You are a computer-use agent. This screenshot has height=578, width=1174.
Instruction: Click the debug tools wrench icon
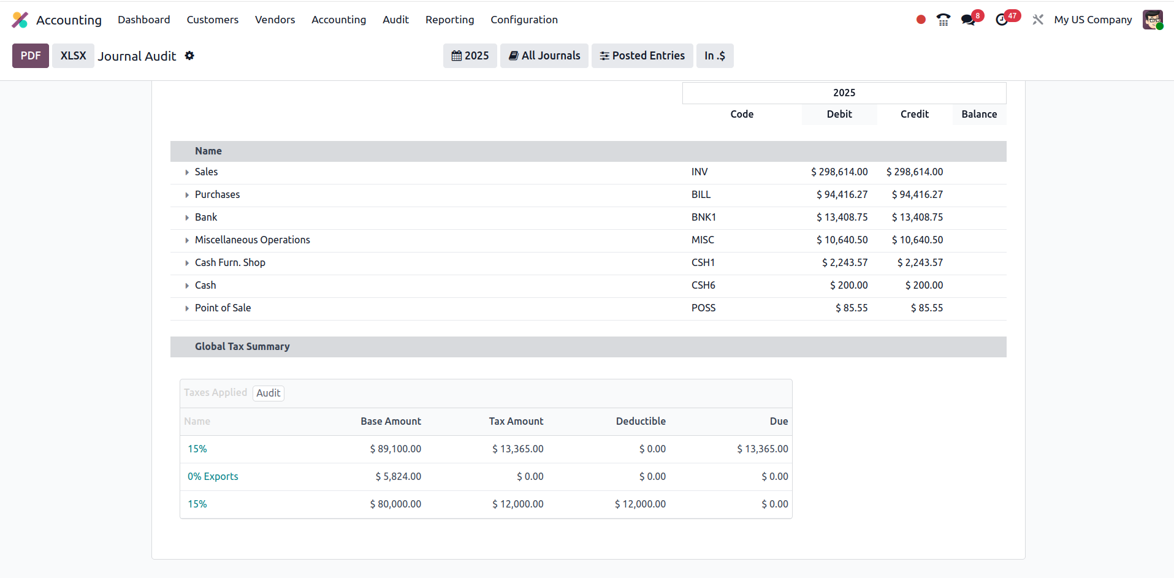1037,20
